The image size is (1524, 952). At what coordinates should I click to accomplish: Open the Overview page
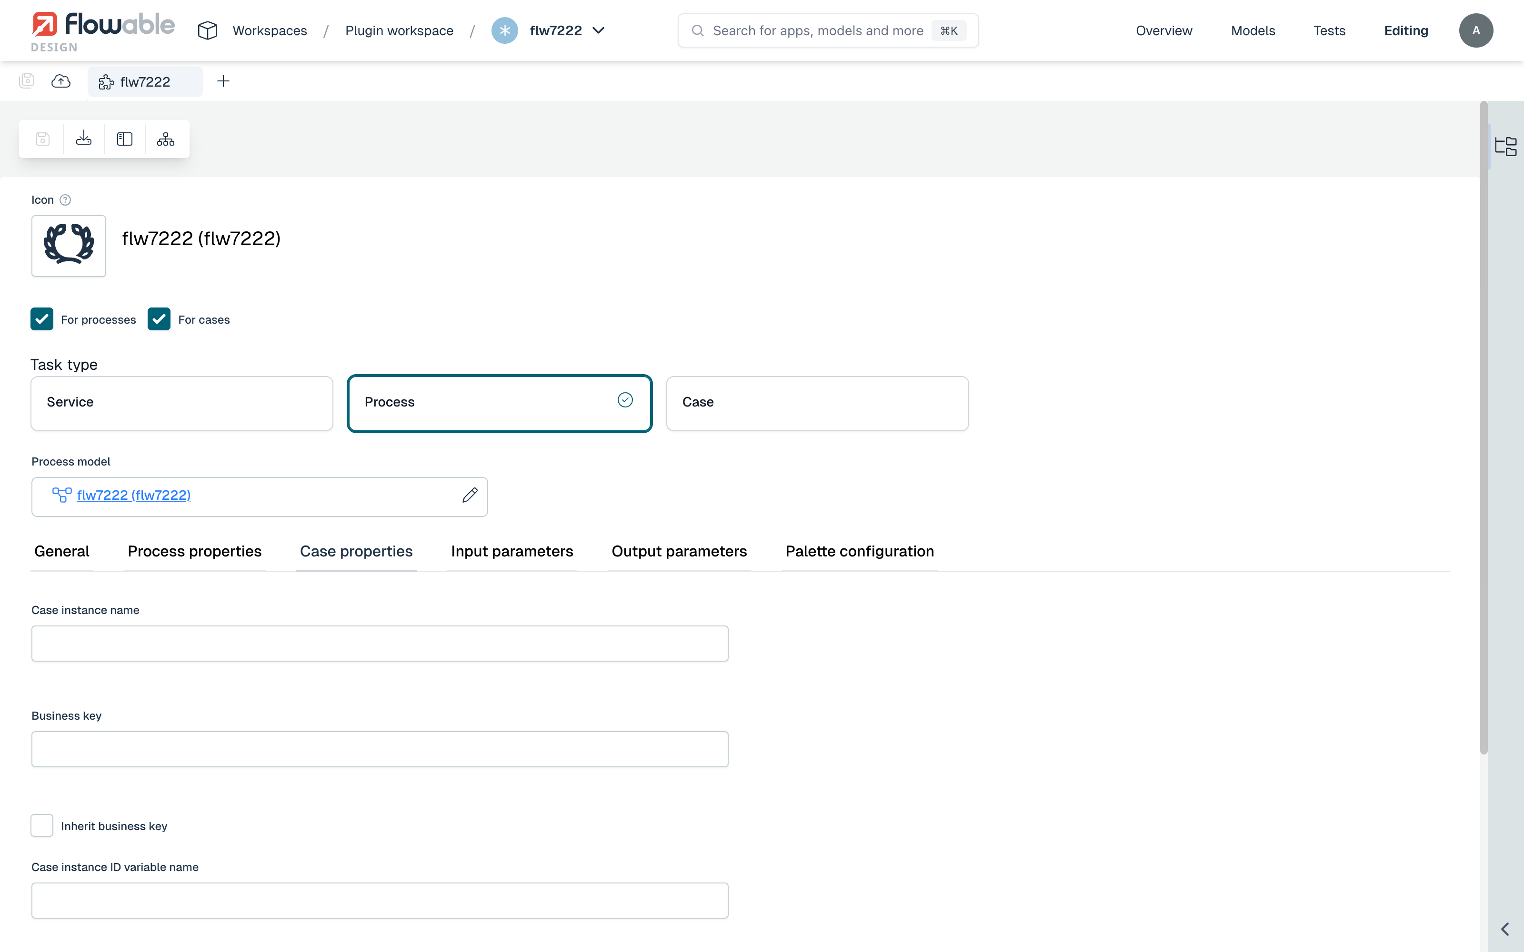tap(1164, 30)
